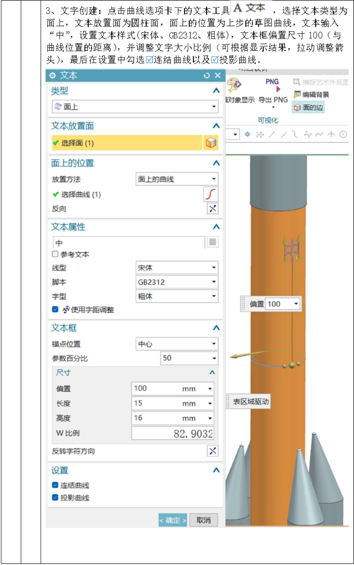This screenshot has width=354, height=565.
Task: Collapse the 类型 section
Action: (x=216, y=91)
